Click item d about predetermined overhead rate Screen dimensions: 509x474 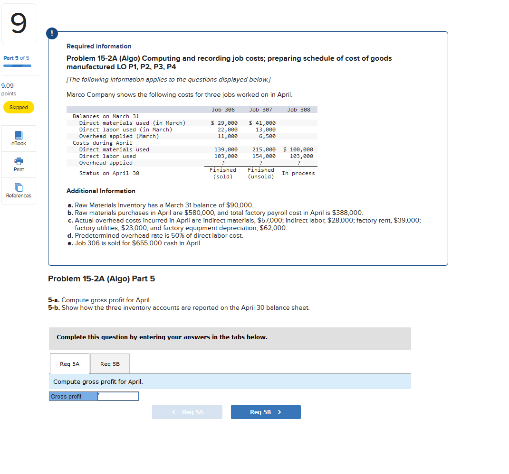155,235
